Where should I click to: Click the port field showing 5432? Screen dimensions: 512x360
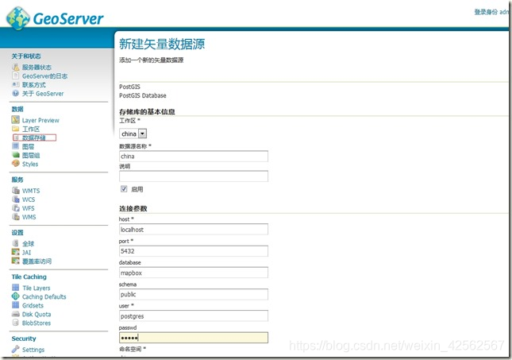click(194, 251)
